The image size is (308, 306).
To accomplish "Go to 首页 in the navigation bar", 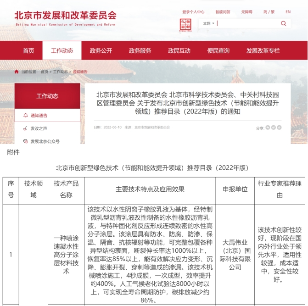I will (x=28, y=50).
